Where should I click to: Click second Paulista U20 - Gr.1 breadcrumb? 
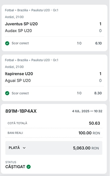coord(45,60)
